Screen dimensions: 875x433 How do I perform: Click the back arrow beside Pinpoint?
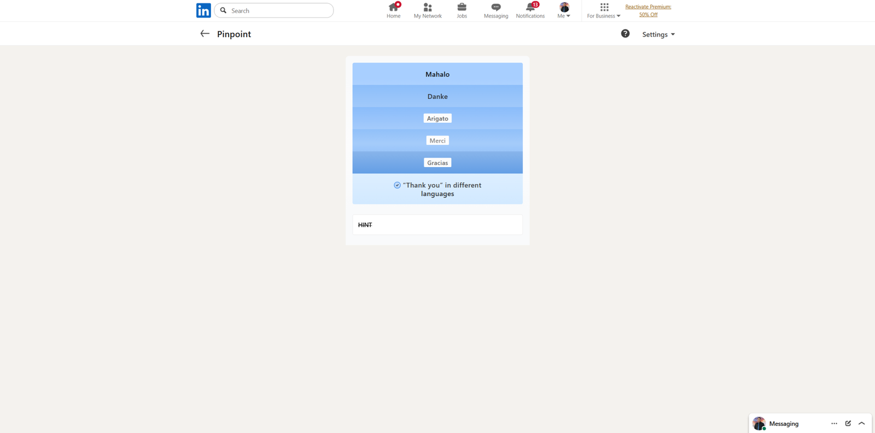click(205, 34)
